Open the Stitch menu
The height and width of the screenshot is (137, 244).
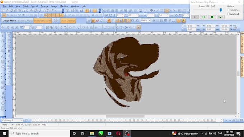tap(25, 6)
